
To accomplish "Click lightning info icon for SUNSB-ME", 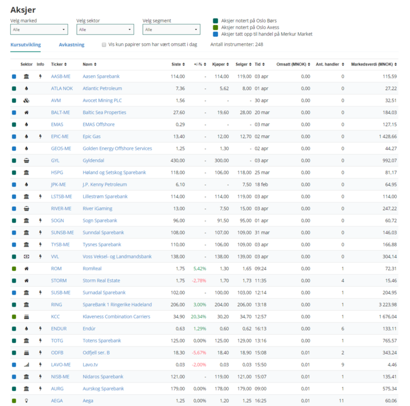I will coord(40,233).
